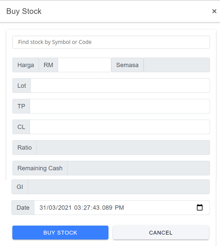Click the Date label
Screen dimensions: 220x246
[23, 207]
